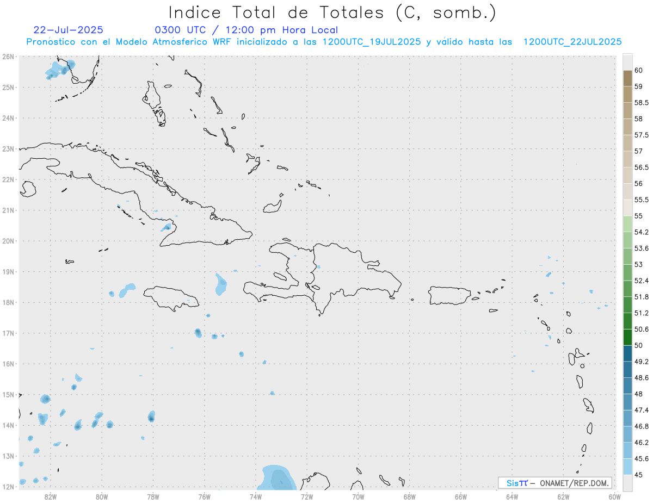The image size is (653, 504).
Task: Click the "24N" latitude label
Action: 8,118
